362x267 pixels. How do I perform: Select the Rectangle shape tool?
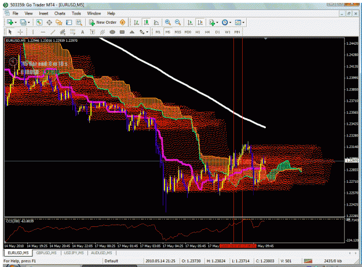tap(122, 32)
